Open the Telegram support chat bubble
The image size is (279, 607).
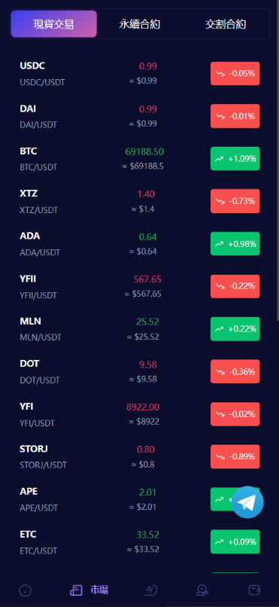pyautogui.click(x=247, y=502)
